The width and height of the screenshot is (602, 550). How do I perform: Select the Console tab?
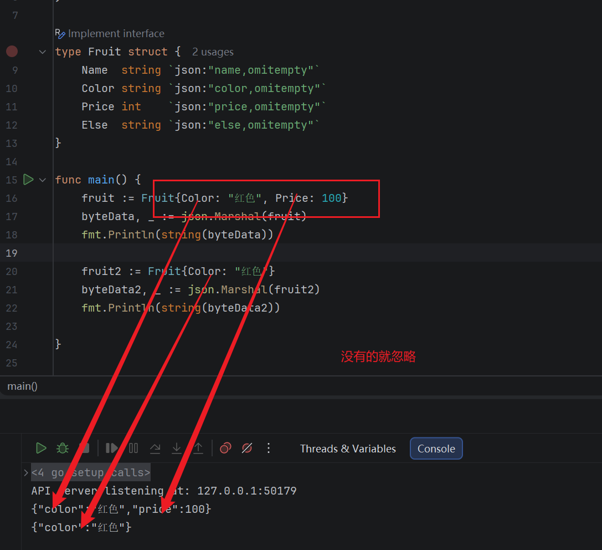[436, 449]
